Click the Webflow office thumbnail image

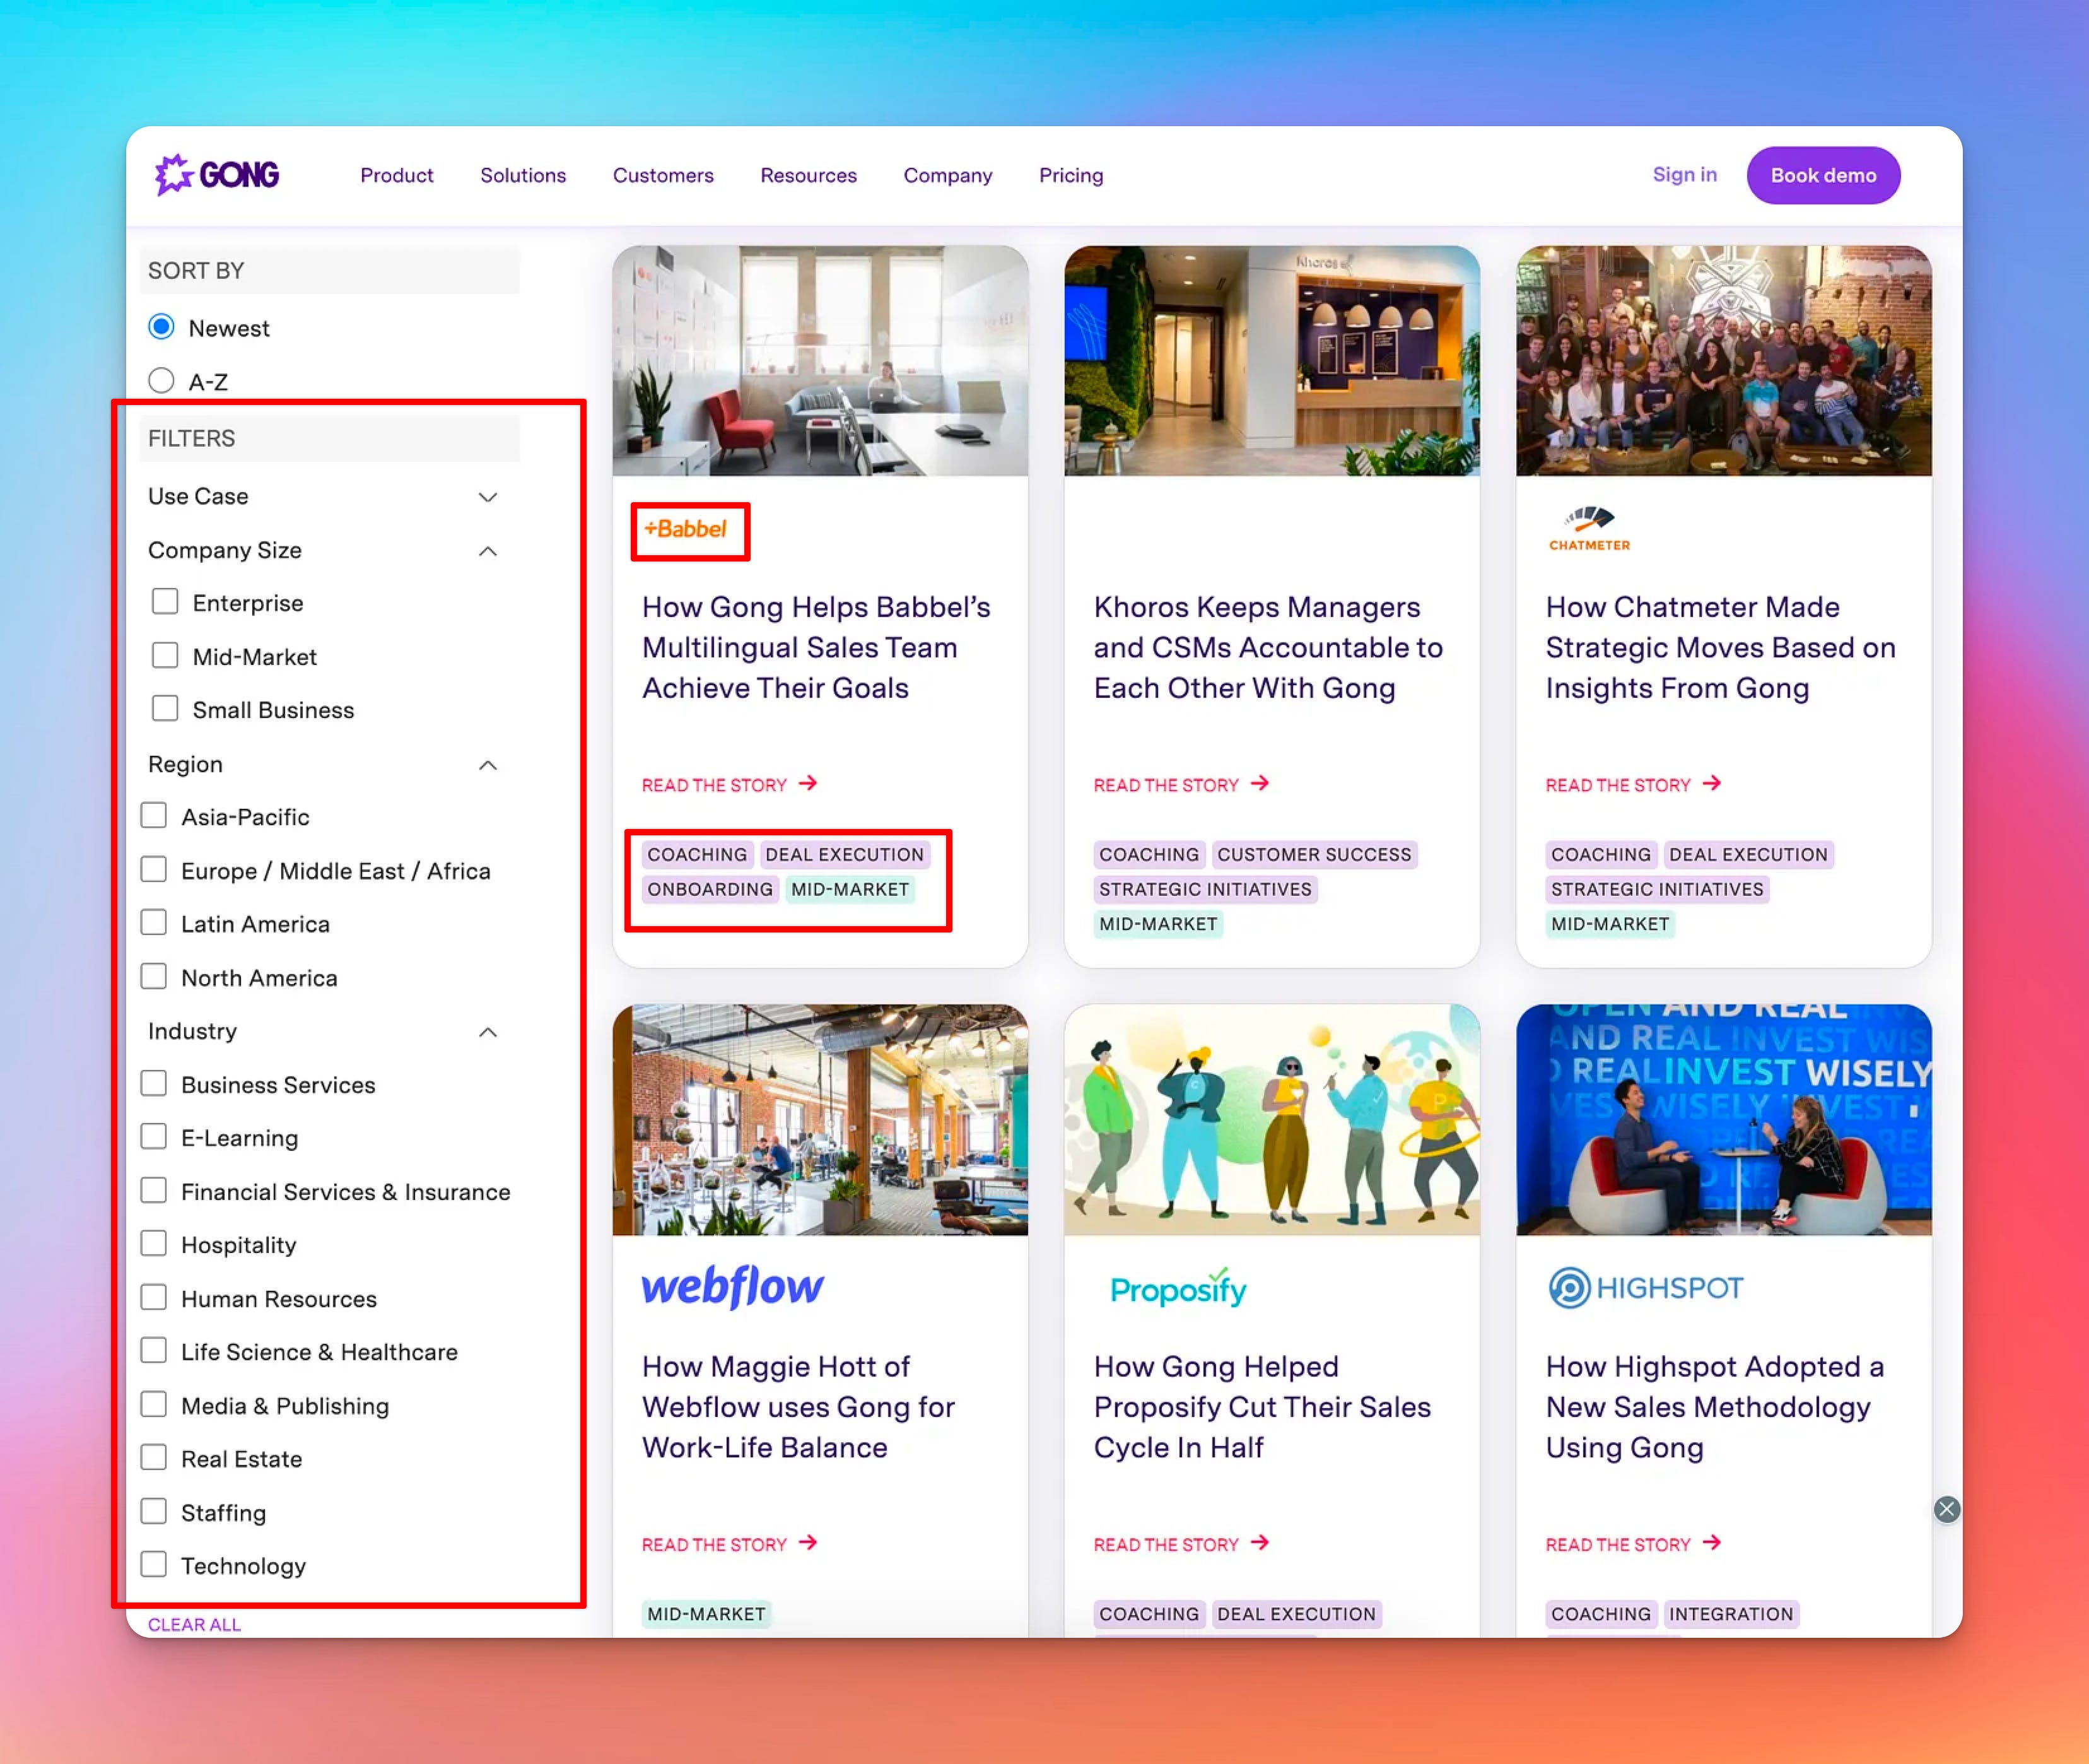pyautogui.click(x=819, y=1119)
